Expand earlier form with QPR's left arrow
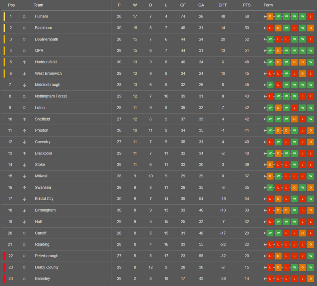317x286 pixels. click(265, 51)
